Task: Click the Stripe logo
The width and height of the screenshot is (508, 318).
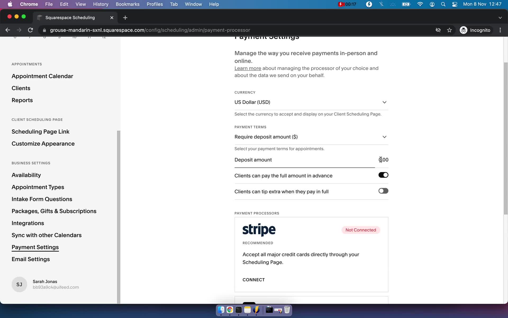Action: point(259,229)
